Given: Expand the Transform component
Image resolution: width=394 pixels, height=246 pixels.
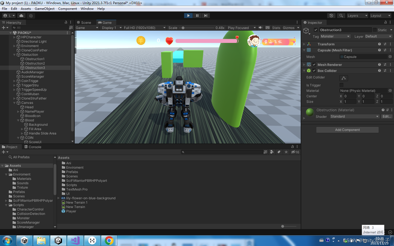Looking at the screenshot, I should pyautogui.click(x=304, y=44).
